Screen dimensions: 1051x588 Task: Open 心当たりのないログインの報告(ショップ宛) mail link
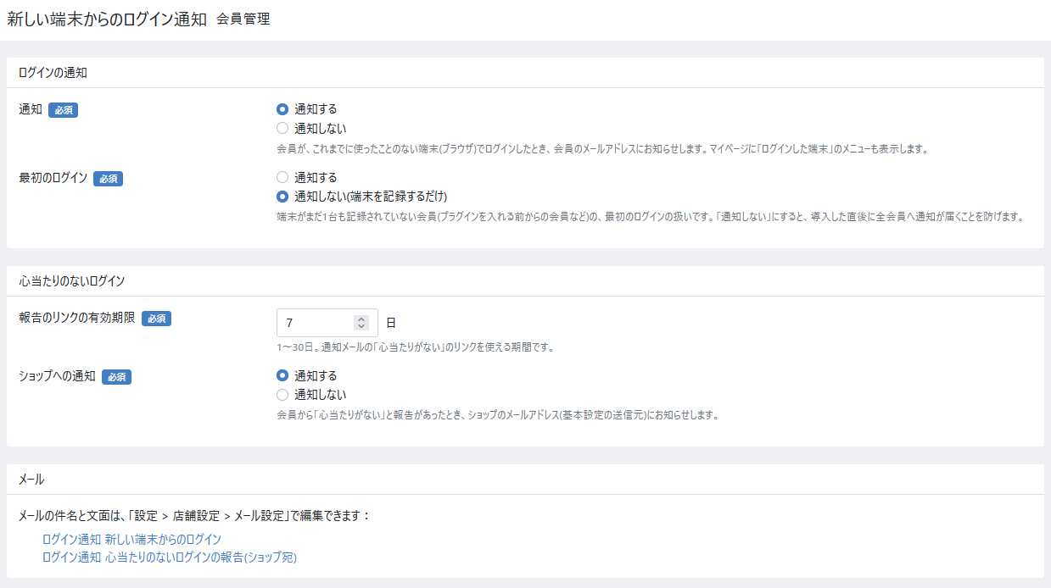tap(170, 557)
